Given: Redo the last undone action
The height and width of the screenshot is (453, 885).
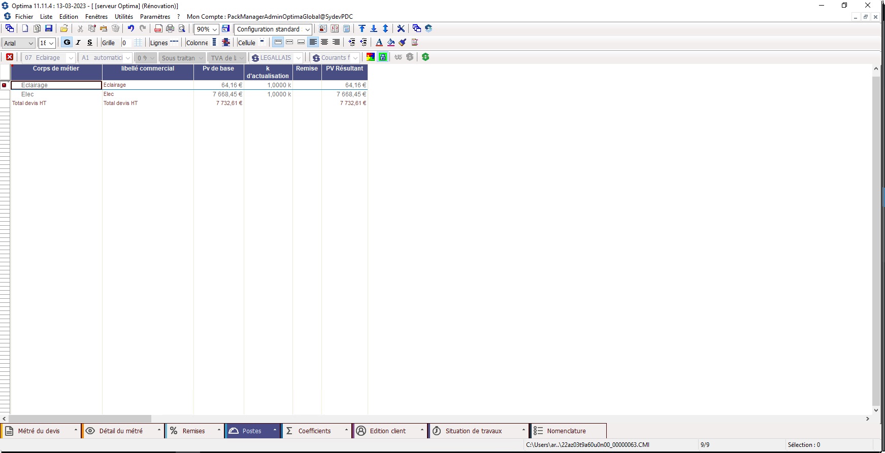Looking at the screenshot, I should coord(143,29).
